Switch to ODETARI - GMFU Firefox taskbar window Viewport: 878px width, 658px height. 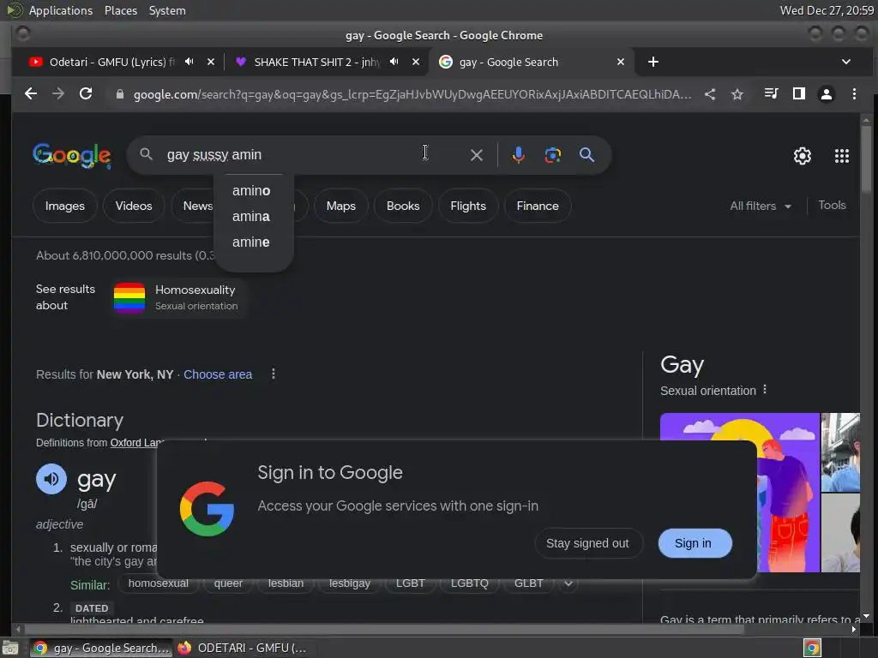[x=244, y=648]
